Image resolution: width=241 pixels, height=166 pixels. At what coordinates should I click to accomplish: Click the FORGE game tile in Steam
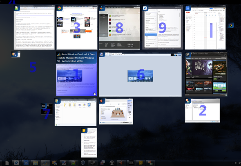(199, 83)
